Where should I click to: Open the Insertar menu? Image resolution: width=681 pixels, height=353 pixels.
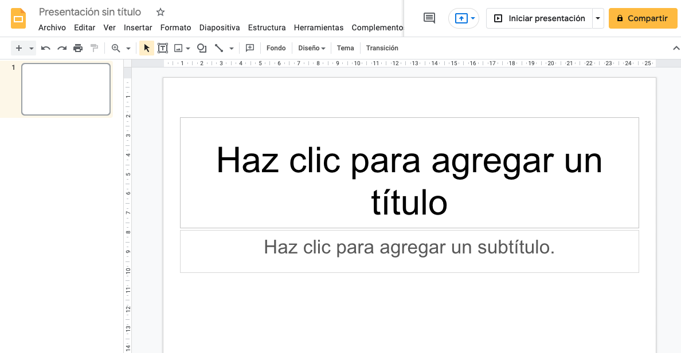(x=138, y=27)
